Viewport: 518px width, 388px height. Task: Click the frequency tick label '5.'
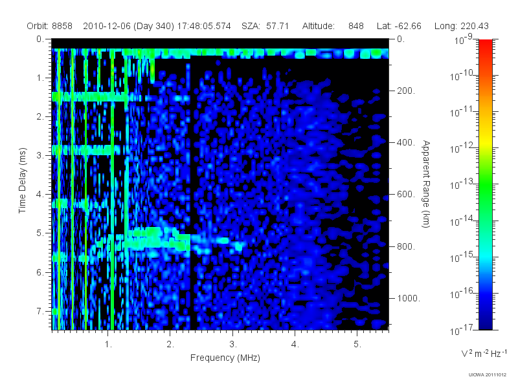coord(357,345)
